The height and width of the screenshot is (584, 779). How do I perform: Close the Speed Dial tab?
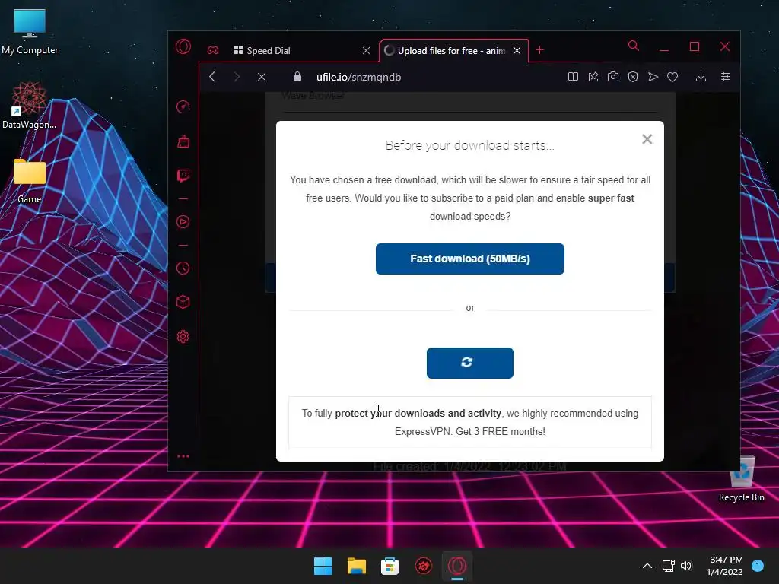tap(366, 51)
